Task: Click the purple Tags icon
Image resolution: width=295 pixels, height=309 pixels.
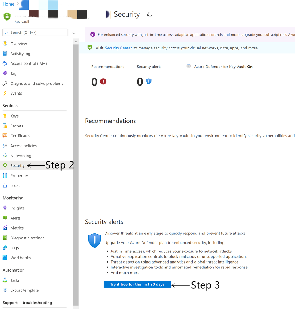Action: 5,73
